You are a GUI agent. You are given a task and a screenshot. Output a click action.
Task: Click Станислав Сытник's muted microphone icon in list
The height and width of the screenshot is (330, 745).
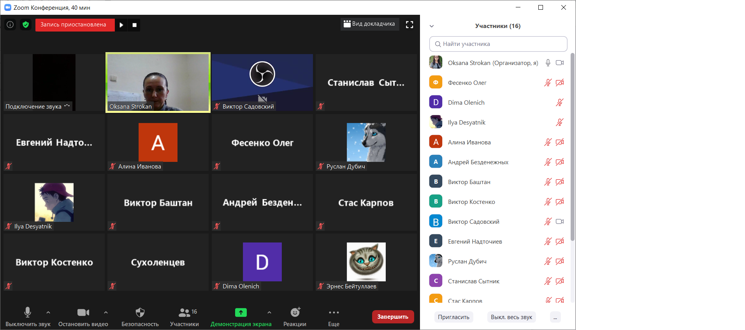tap(548, 281)
